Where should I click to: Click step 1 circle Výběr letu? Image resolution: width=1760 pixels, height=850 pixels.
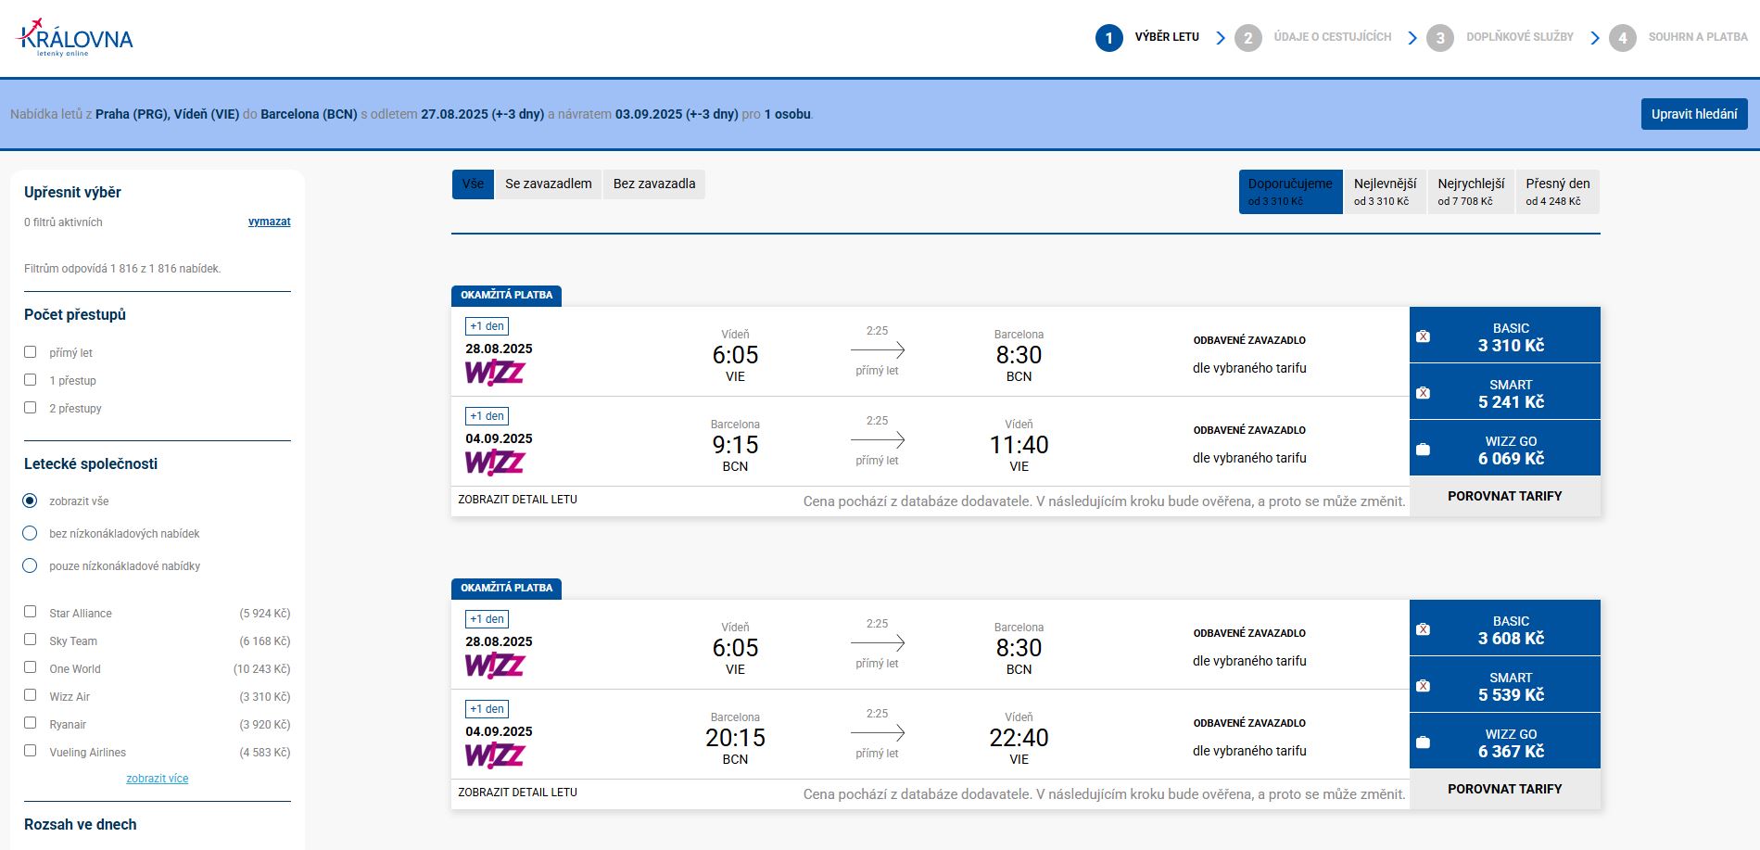[1108, 38]
